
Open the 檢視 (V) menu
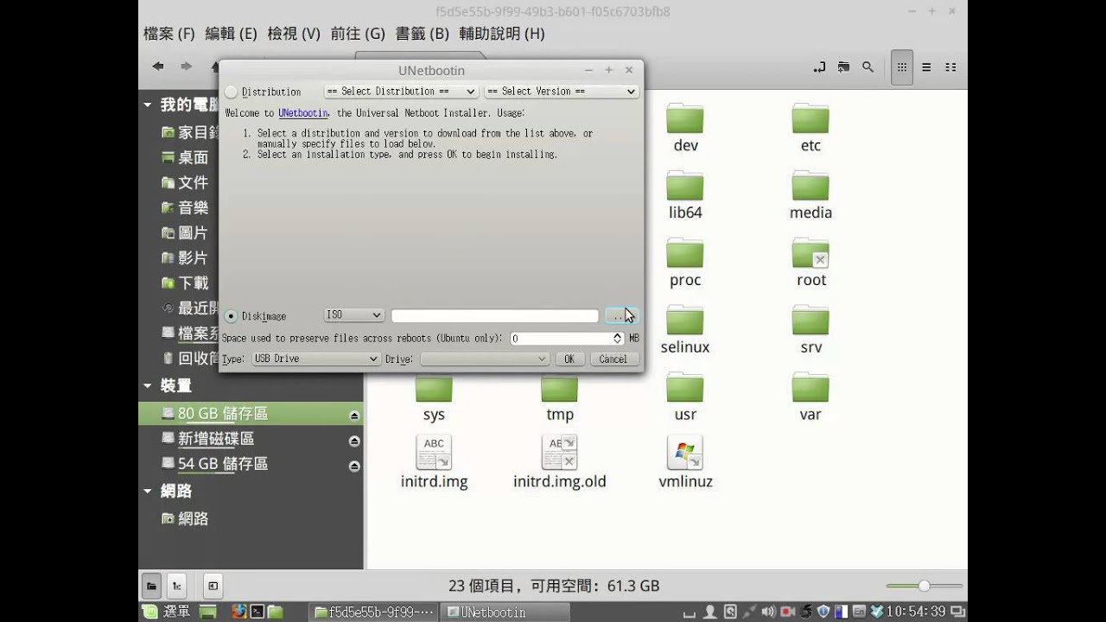click(294, 33)
